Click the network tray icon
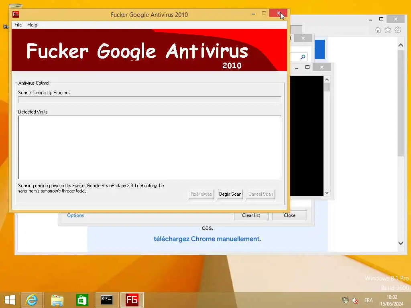 pyautogui.click(x=346, y=300)
